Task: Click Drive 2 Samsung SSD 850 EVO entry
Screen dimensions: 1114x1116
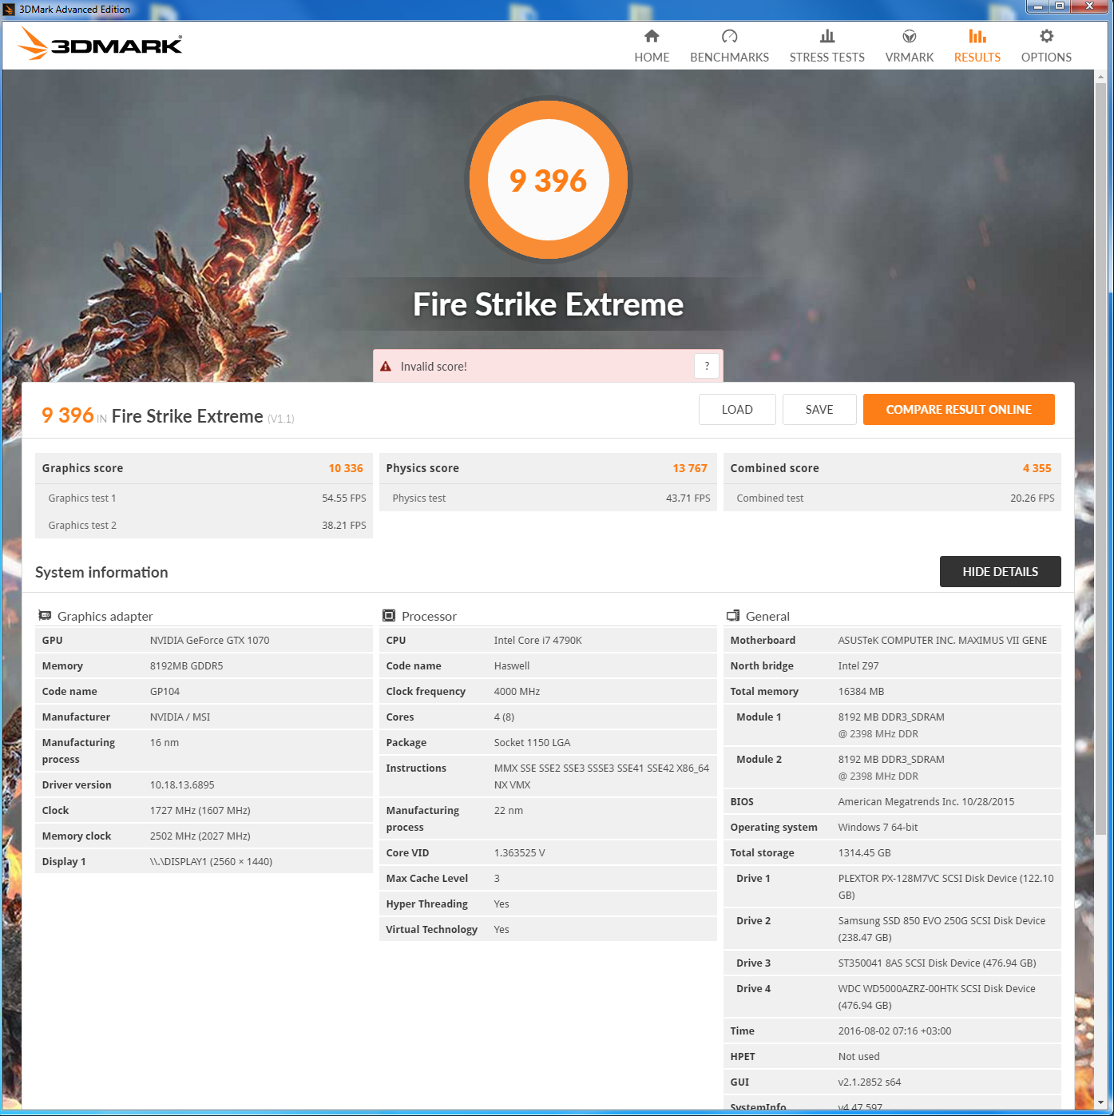Action: point(942,929)
